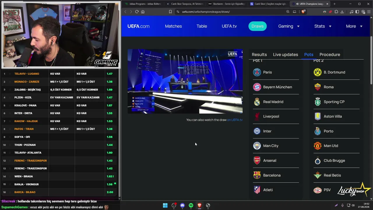Switch to the Canlı Skor Tarayıcısı browser tab

click(185, 4)
